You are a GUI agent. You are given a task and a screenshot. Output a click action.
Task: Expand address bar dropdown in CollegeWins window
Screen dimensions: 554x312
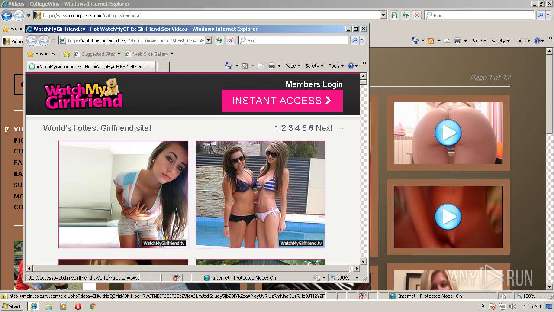tap(383, 15)
